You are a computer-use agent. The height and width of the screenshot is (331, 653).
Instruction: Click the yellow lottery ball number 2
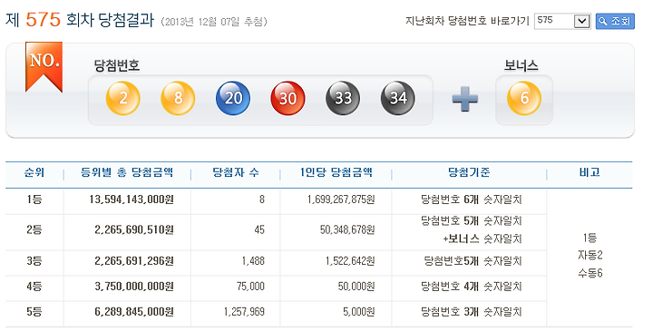[122, 98]
